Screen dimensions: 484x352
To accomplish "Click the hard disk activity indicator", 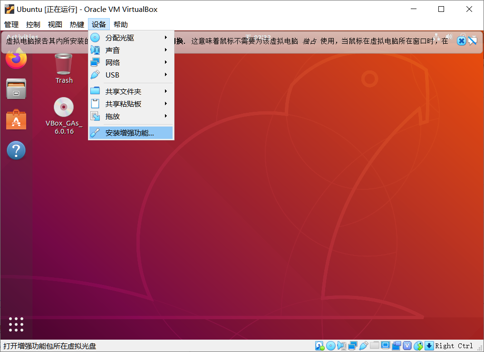I will point(320,345).
